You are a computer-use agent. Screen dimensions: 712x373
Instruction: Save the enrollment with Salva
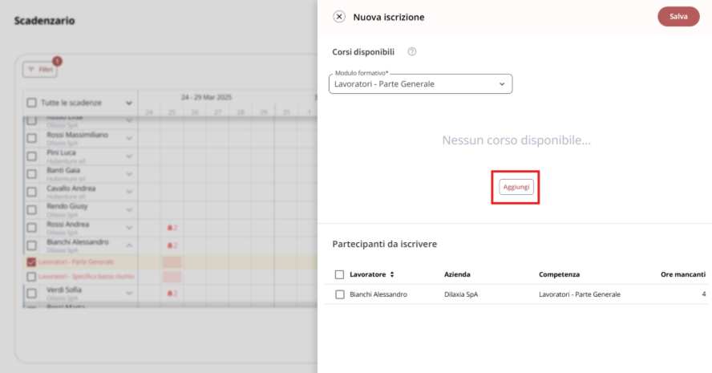point(678,16)
